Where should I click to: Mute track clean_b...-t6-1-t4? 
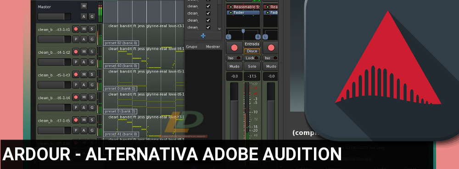[x=84, y=97]
